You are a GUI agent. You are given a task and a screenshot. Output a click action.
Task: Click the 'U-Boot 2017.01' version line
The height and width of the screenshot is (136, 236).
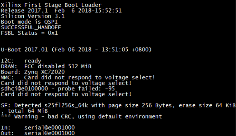tap(76, 50)
